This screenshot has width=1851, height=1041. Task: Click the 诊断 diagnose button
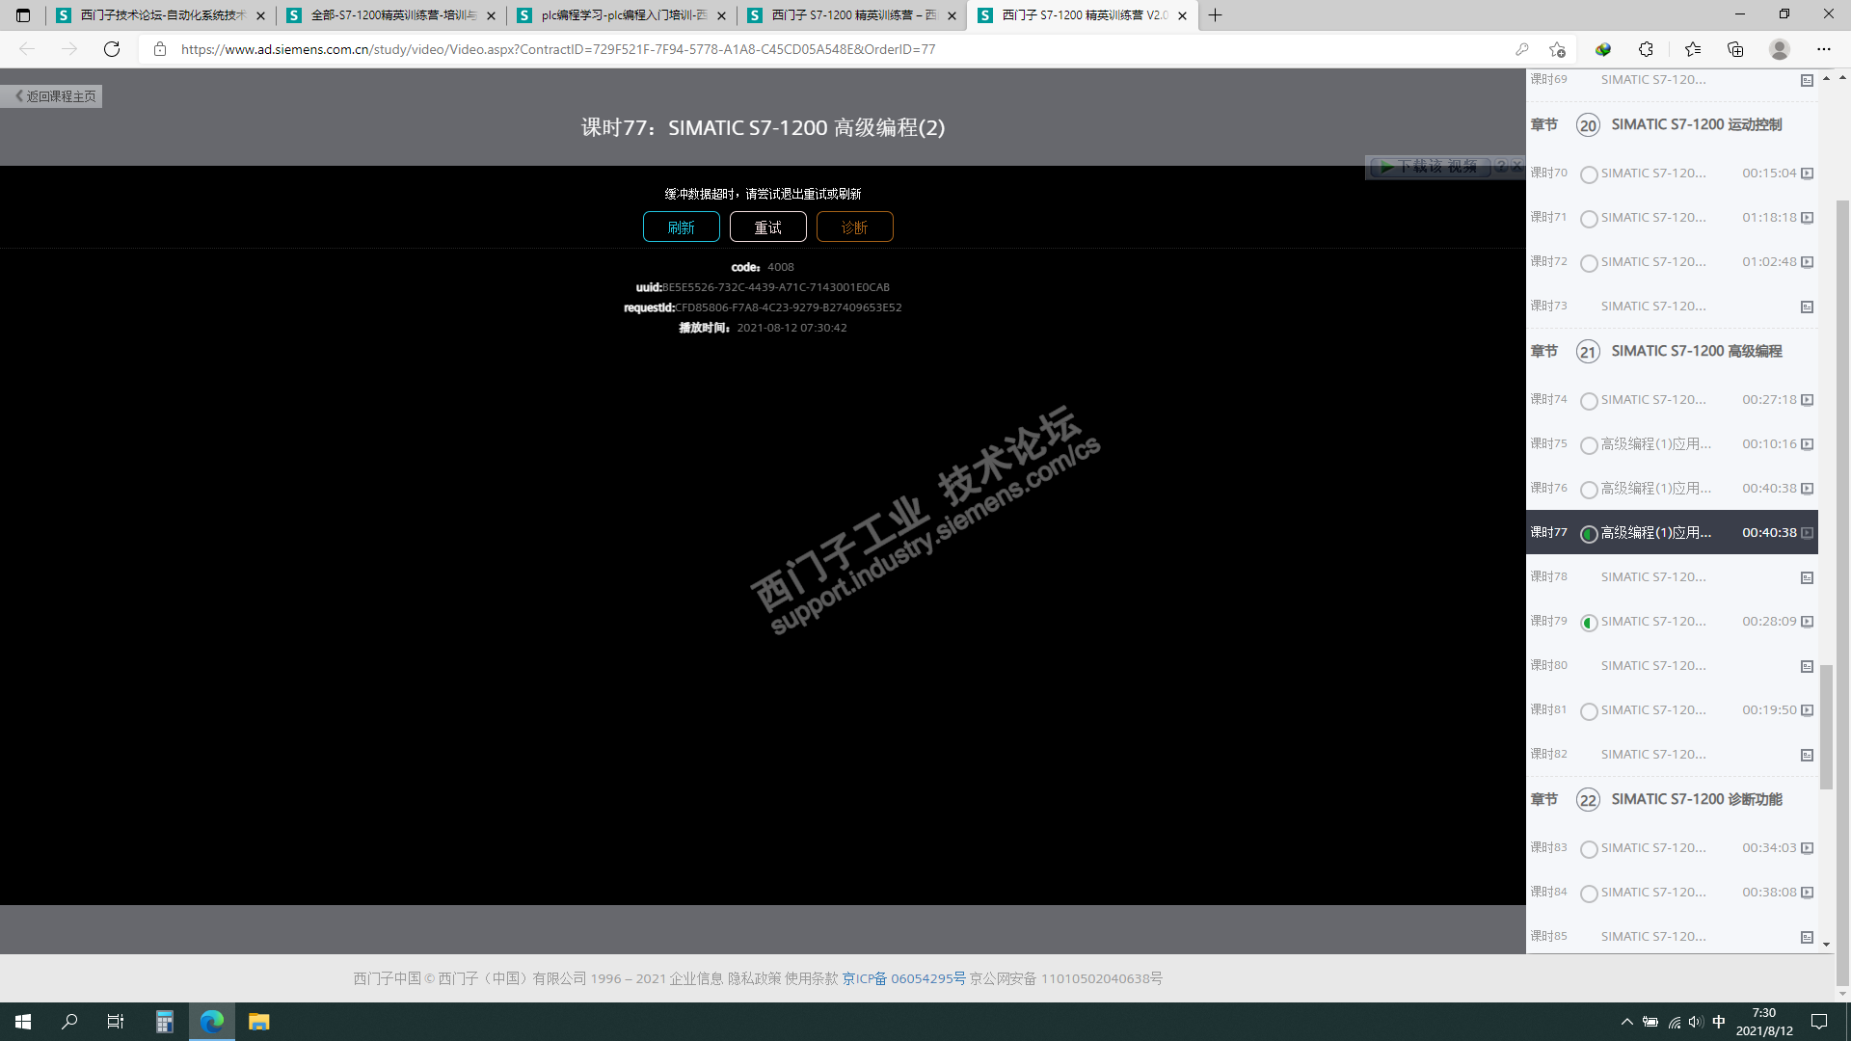tap(854, 227)
